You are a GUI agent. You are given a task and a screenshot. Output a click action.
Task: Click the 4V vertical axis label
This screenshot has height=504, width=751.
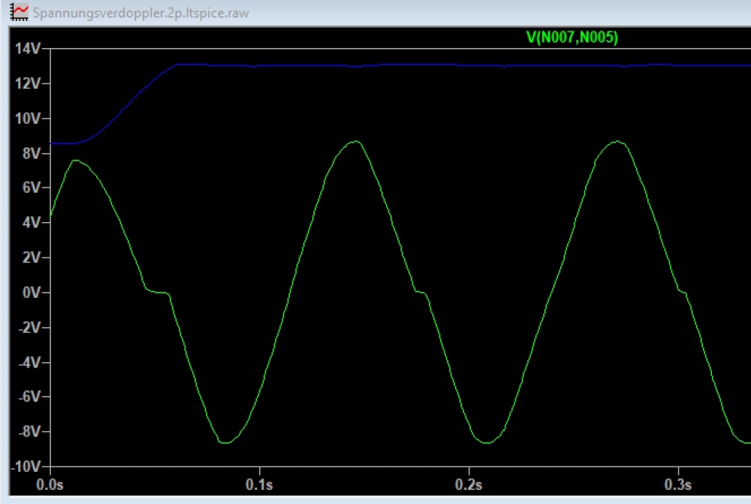pyautogui.click(x=30, y=223)
